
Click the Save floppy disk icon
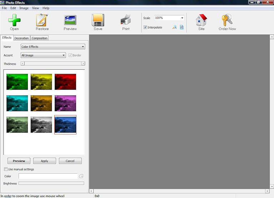click(x=98, y=20)
